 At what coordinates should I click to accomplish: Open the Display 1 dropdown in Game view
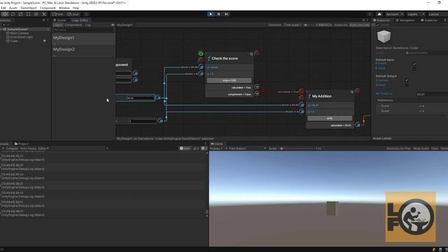[x=218, y=148]
